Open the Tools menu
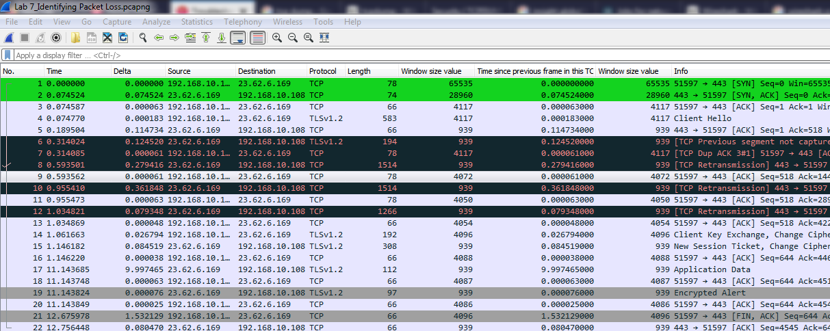Screen dimensions: 830x331 click(x=324, y=22)
